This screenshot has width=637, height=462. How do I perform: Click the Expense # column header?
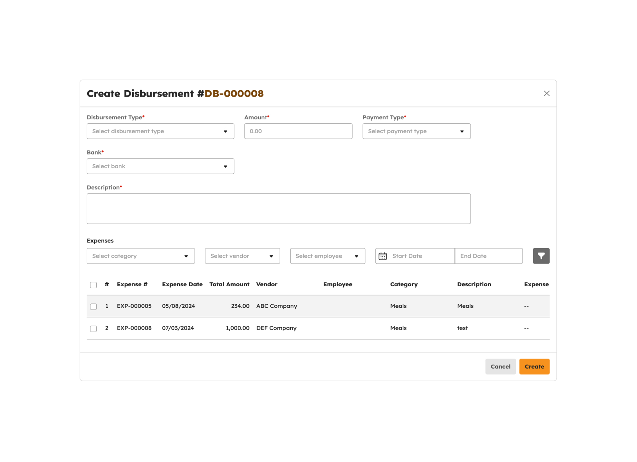point(132,284)
